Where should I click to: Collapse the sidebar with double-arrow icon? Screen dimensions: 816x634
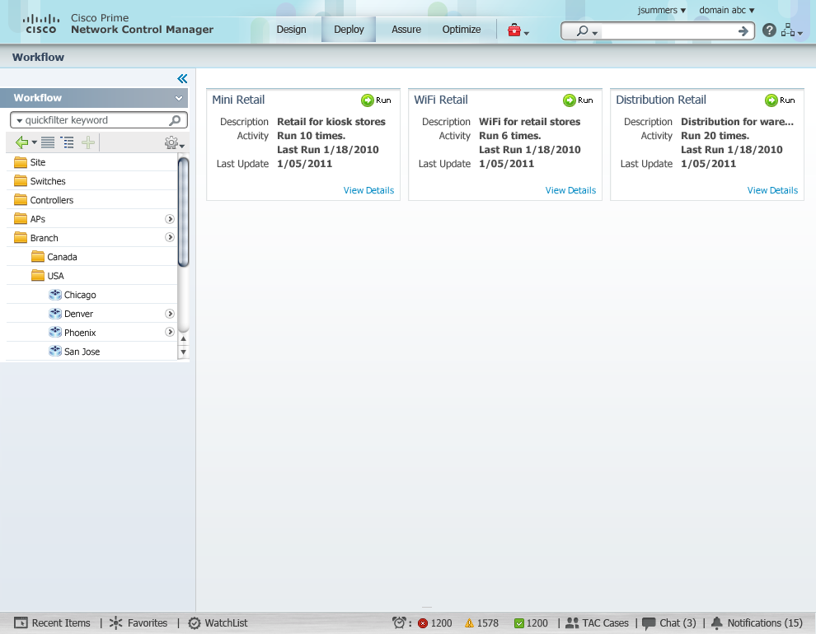tap(182, 79)
